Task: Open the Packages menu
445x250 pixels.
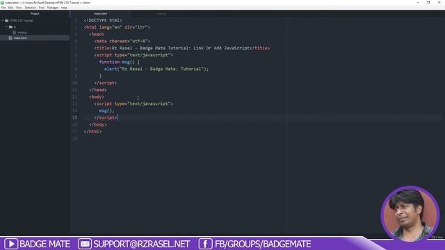Action: click(x=53, y=8)
